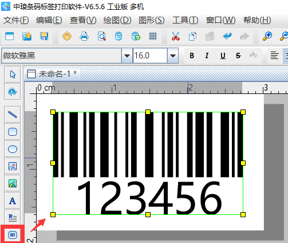Zoom in with magnifier plus icon
This screenshot has width=288, height=243.
(267, 36)
